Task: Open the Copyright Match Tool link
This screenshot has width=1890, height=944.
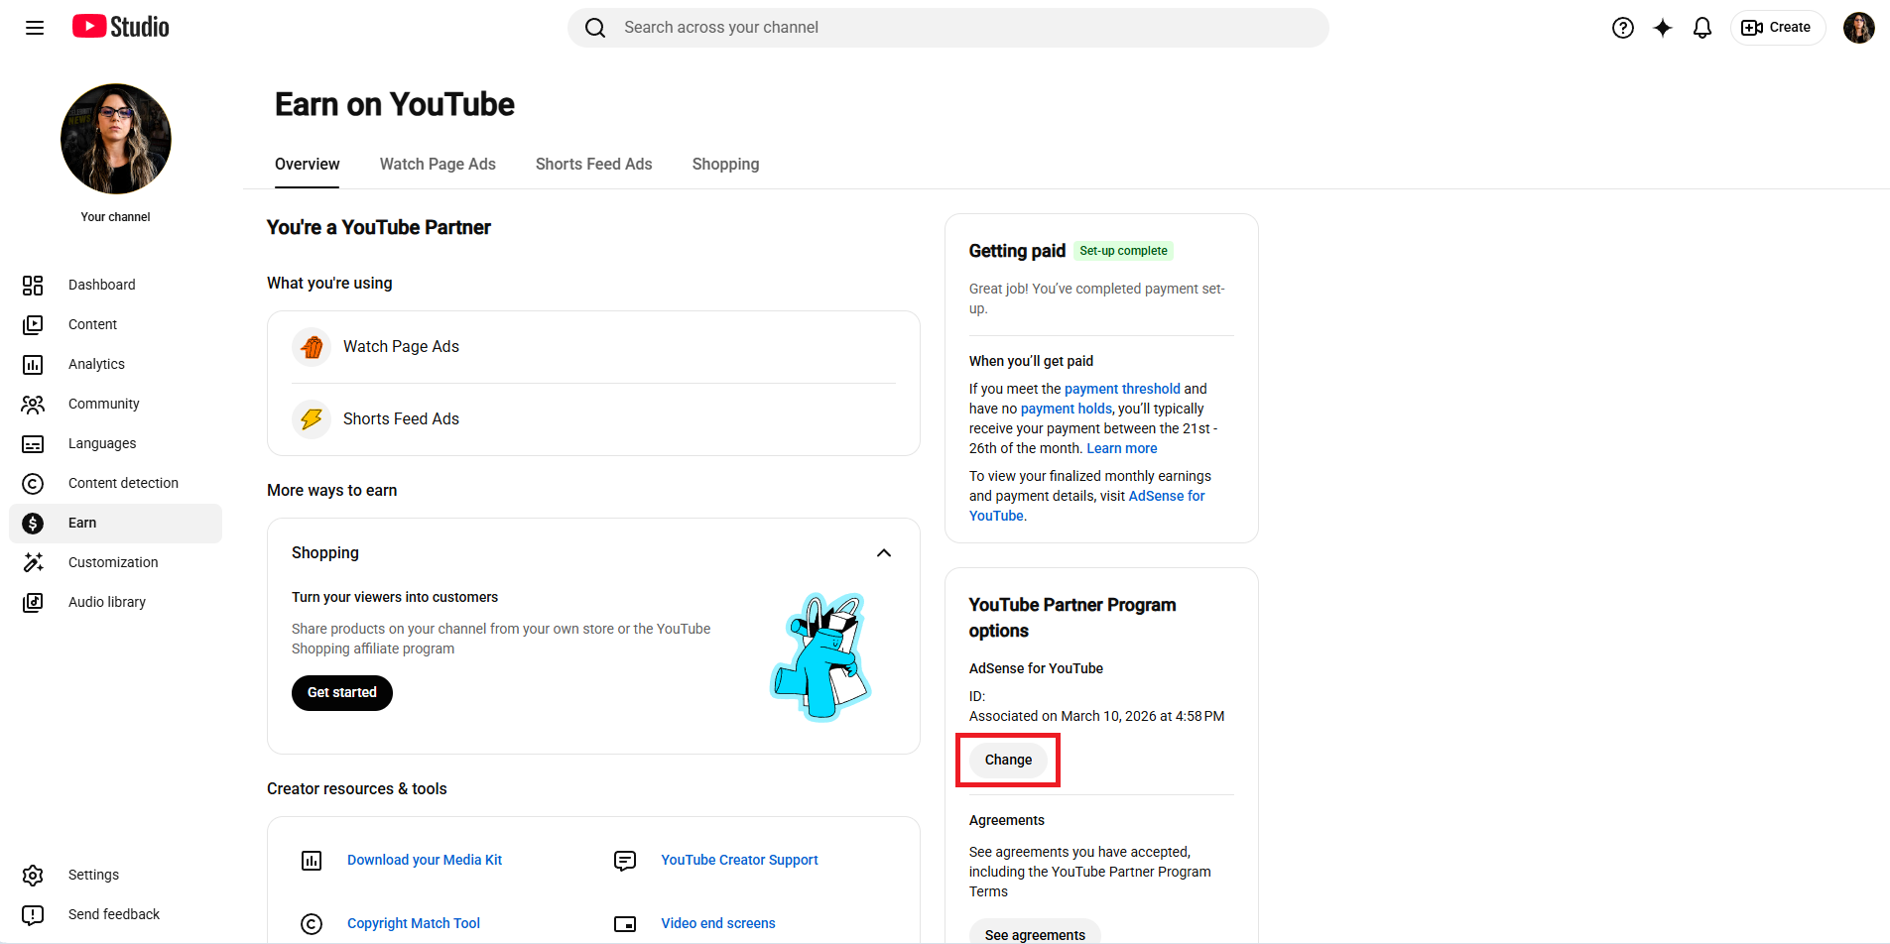Action: click(x=414, y=924)
